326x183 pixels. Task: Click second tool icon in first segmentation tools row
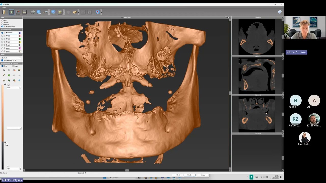(9, 70)
